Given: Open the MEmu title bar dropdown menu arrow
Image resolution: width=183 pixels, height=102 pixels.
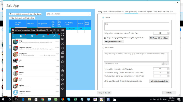Looking at the screenshot, I should 47,30.
